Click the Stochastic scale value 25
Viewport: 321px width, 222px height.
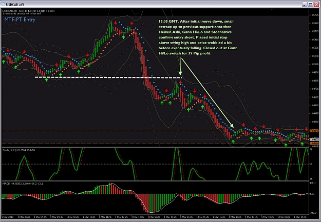point(311,179)
